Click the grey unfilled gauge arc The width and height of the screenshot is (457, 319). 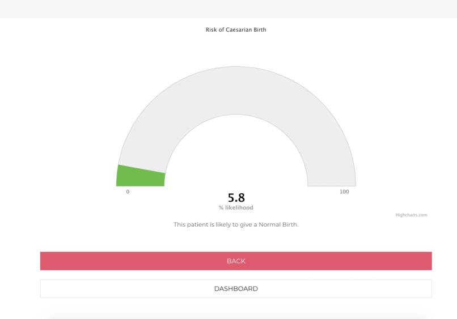click(x=236, y=90)
